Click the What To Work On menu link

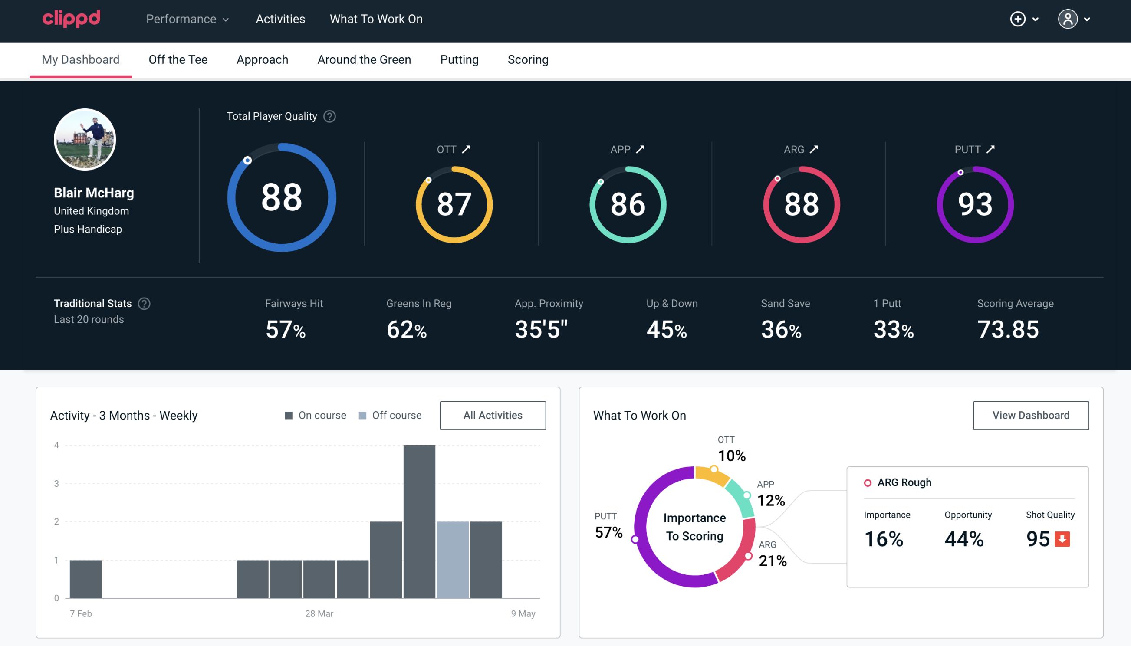[x=376, y=19]
